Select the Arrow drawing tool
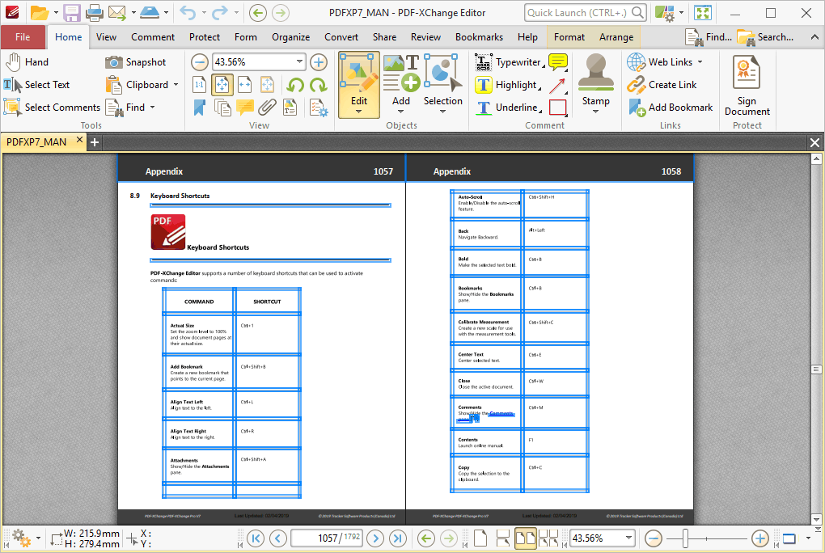Image resolution: width=825 pixels, height=553 pixels. pyautogui.click(x=558, y=85)
